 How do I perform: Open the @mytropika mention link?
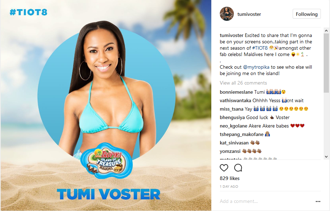pos(256,67)
